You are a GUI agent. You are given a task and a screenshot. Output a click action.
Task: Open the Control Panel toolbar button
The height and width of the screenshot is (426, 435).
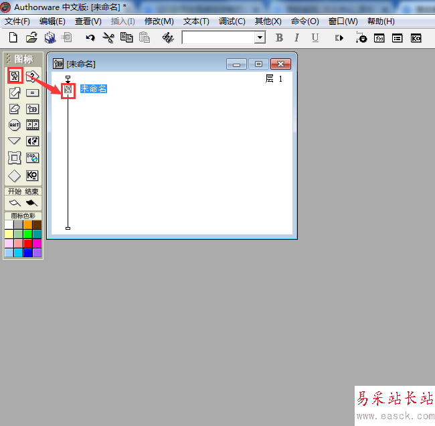pyautogui.click(x=361, y=38)
